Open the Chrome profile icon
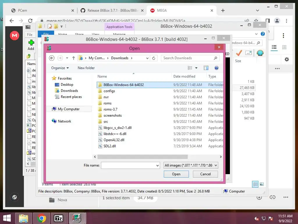The image size is (298, 224). pos(277,21)
